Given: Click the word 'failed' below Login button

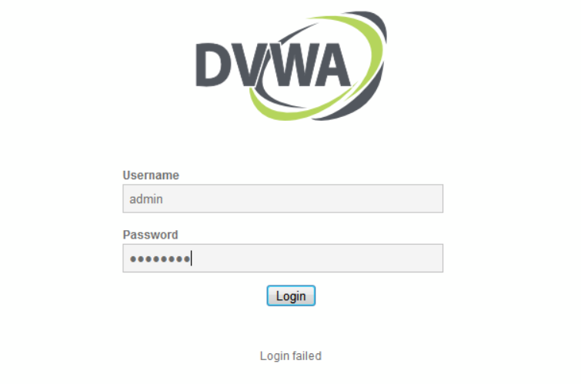Looking at the screenshot, I should pyautogui.click(x=307, y=356).
